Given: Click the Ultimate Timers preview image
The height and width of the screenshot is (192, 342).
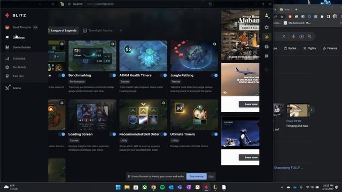Looking at the screenshot, I should (194, 115).
